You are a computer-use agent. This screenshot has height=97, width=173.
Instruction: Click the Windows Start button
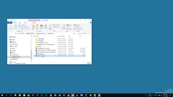(x=2, y=95)
